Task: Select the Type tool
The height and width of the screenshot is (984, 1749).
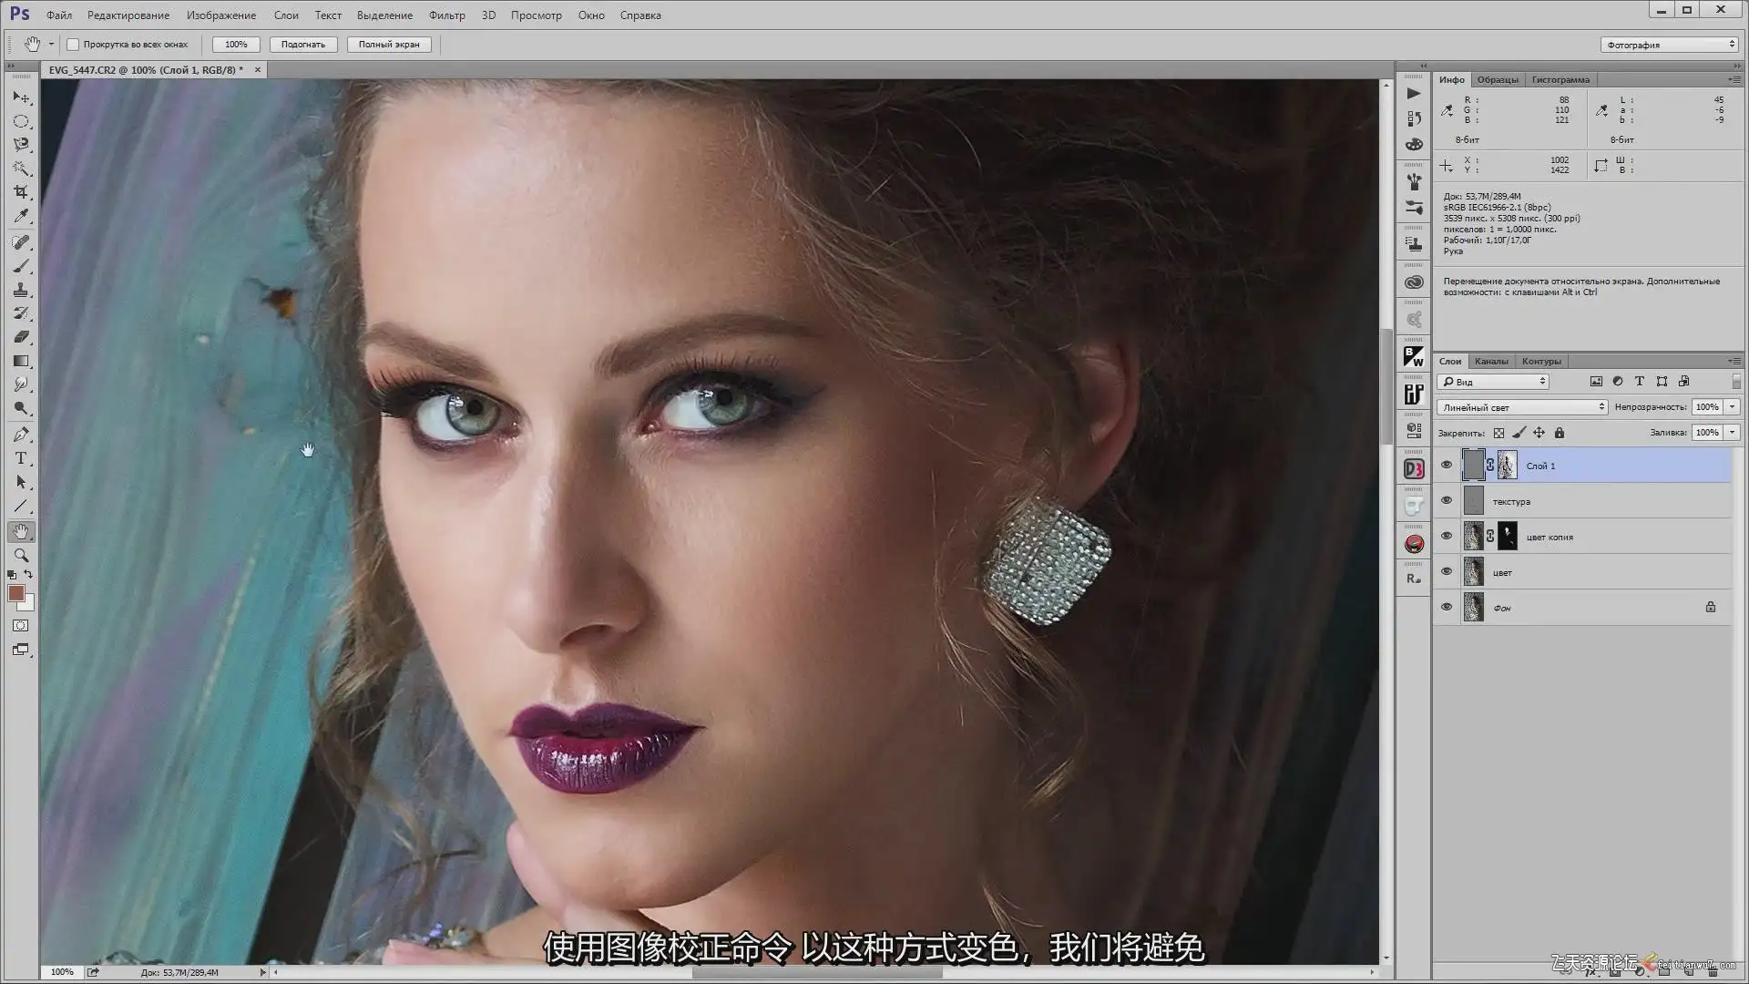Action: 21,458
